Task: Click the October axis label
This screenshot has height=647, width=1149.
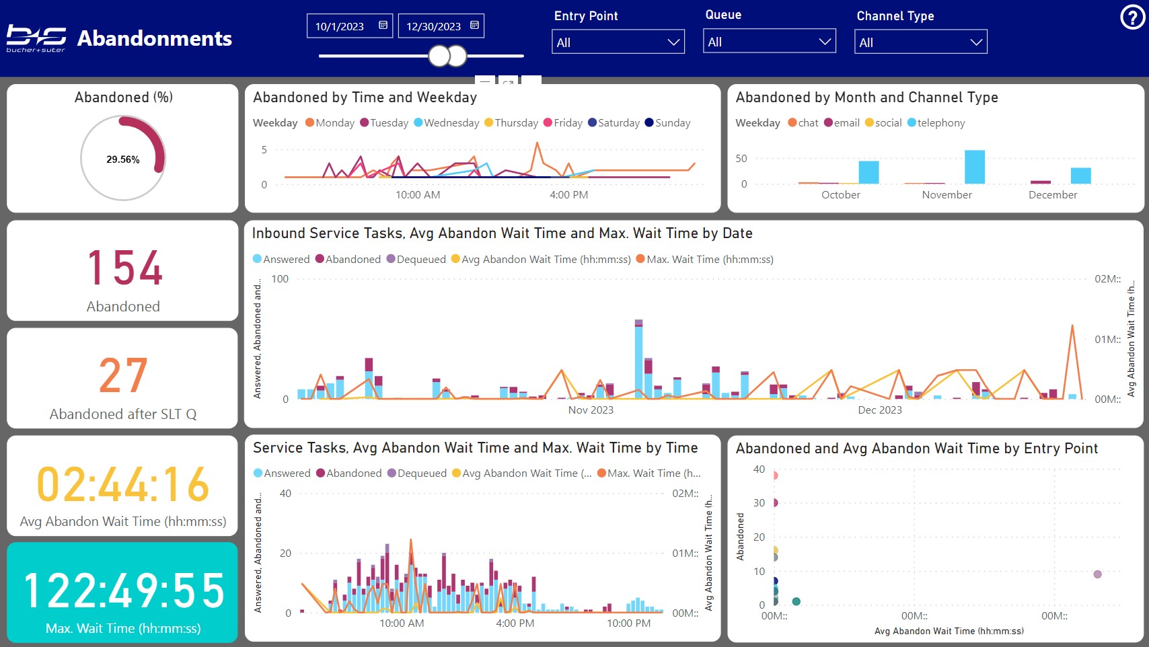Action: (x=841, y=194)
